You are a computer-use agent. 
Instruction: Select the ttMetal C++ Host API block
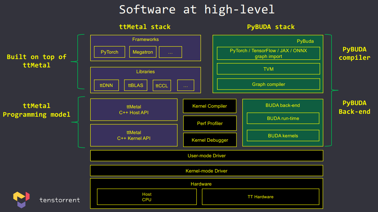134,109
